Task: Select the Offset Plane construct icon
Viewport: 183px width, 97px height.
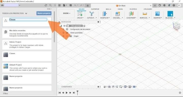Action: 131,14
